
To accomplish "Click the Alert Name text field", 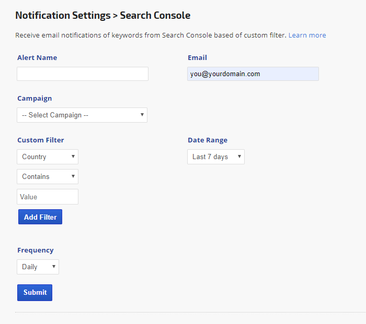I will 83,74.
